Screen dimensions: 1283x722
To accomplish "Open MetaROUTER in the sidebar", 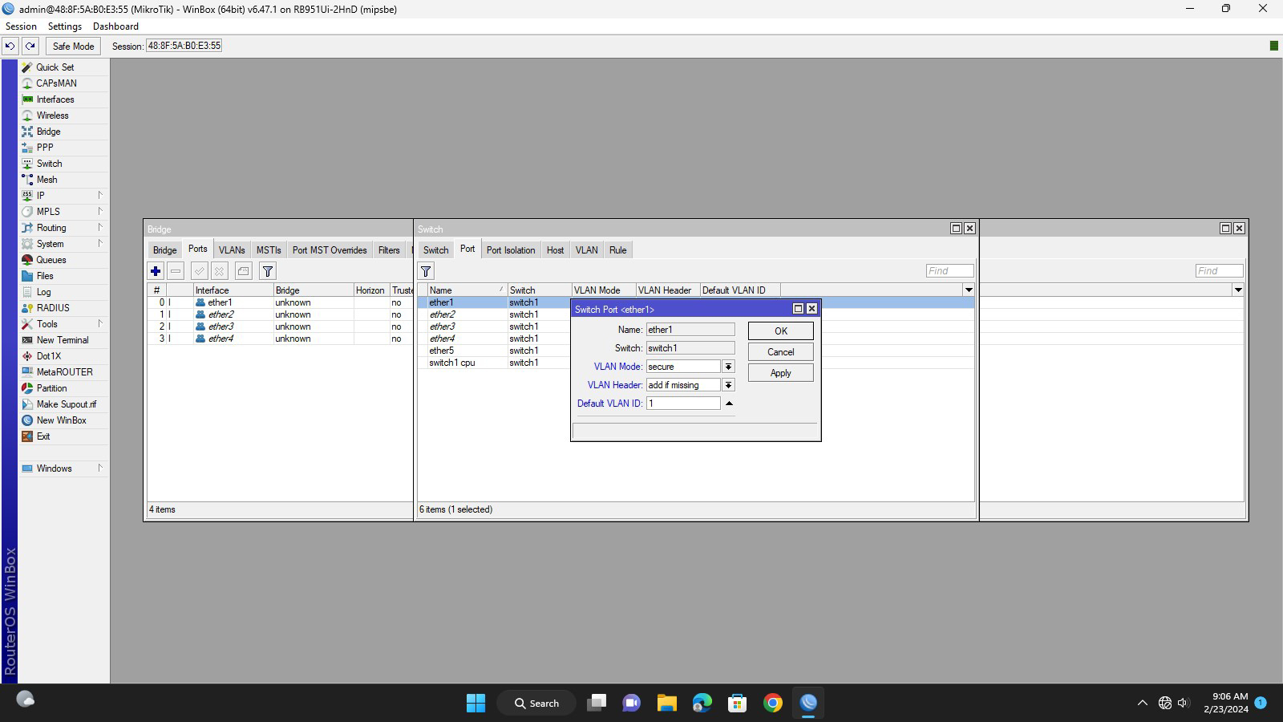I will click(64, 372).
